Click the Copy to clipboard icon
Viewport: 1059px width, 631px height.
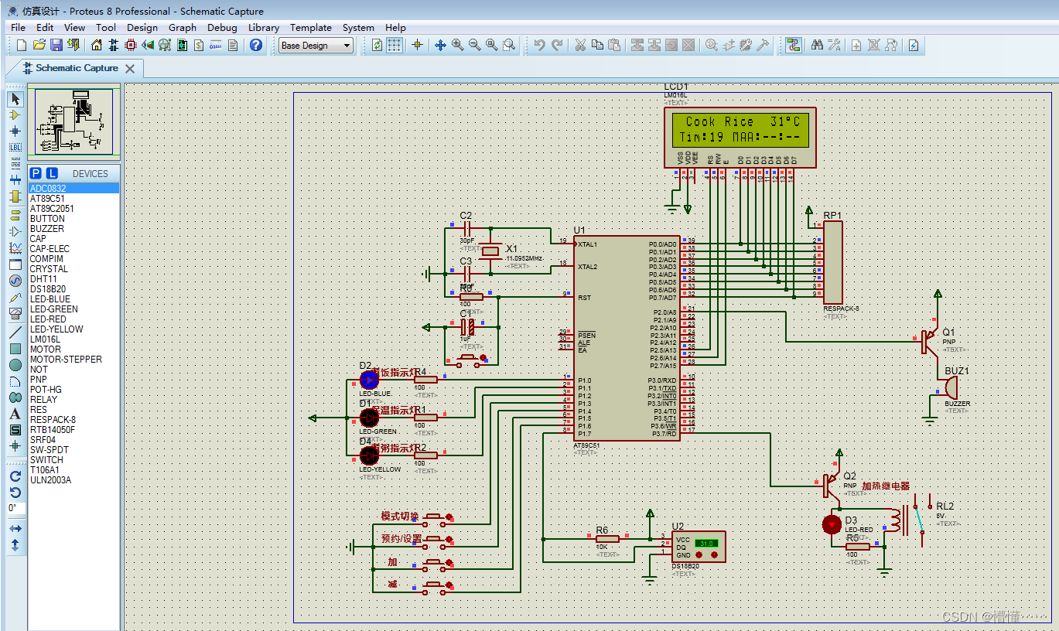point(597,46)
